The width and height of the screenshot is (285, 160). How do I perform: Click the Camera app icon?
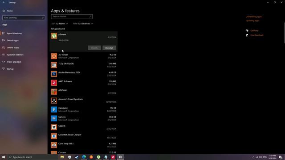[x=54, y=118]
